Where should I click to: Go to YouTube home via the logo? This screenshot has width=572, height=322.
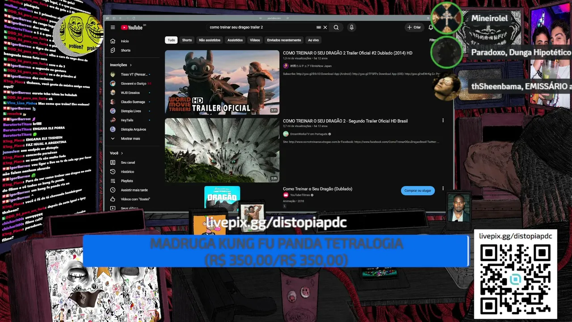pyautogui.click(x=133, y=27)
